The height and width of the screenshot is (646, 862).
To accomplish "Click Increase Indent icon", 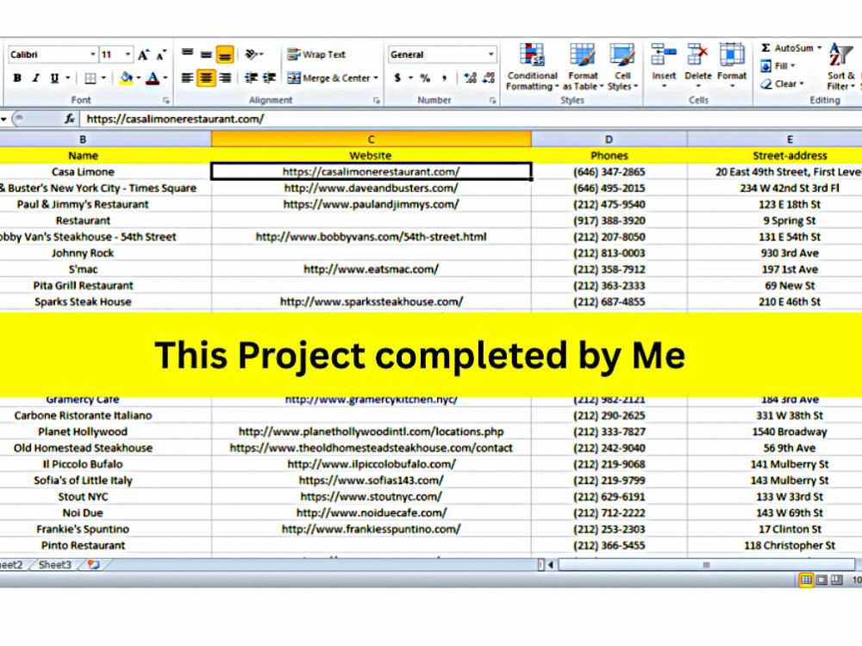I will coord(269,78).
